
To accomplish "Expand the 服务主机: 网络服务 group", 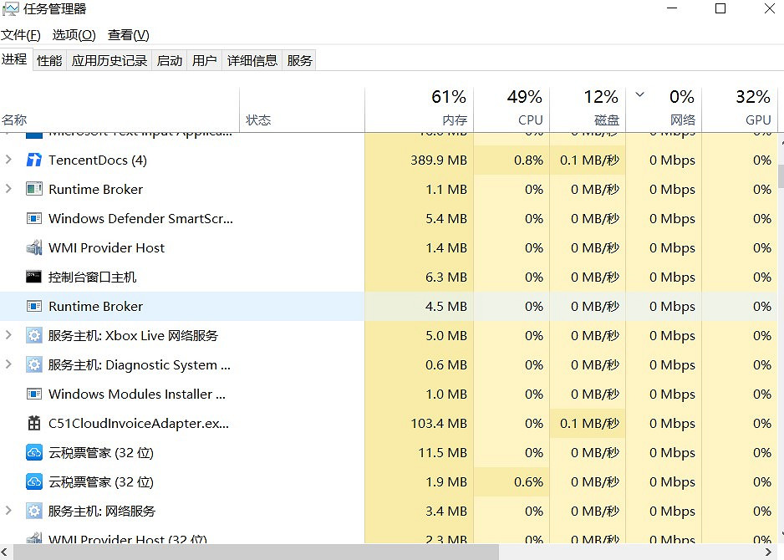I will (9, 511).
